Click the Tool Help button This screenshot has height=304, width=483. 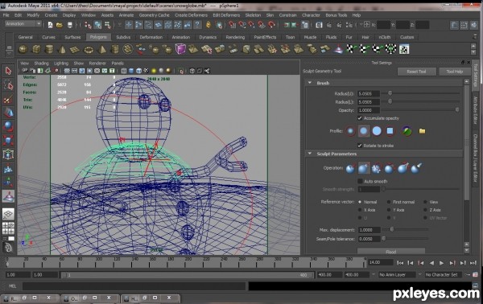point(454,72)
